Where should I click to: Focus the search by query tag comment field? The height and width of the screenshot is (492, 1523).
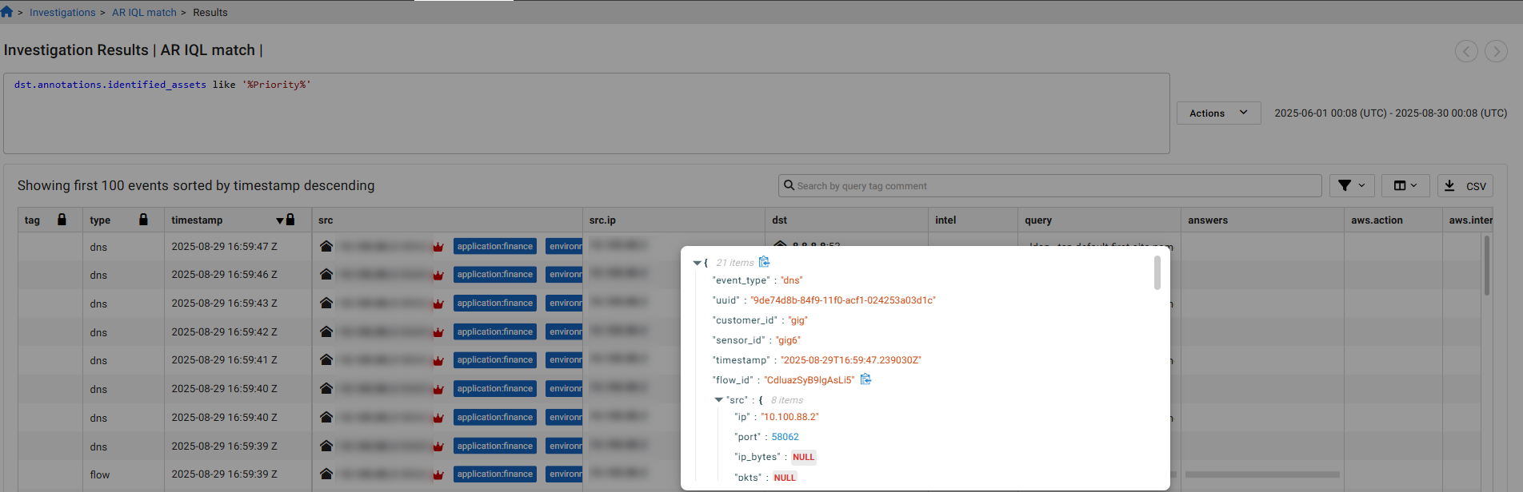(x=1049, y=186)
